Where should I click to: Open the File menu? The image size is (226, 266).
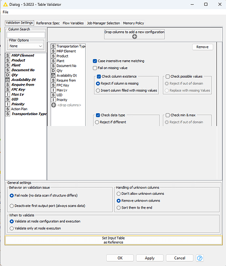[5, 12]
